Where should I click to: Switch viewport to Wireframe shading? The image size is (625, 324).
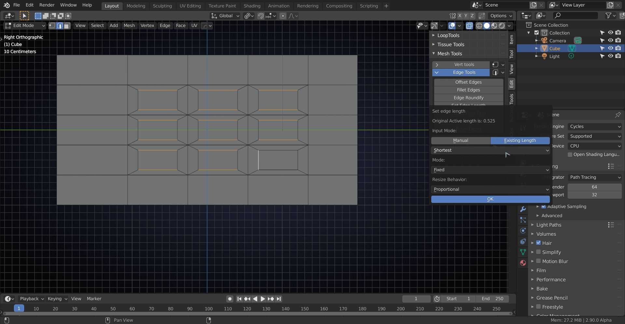pos(479,26)
